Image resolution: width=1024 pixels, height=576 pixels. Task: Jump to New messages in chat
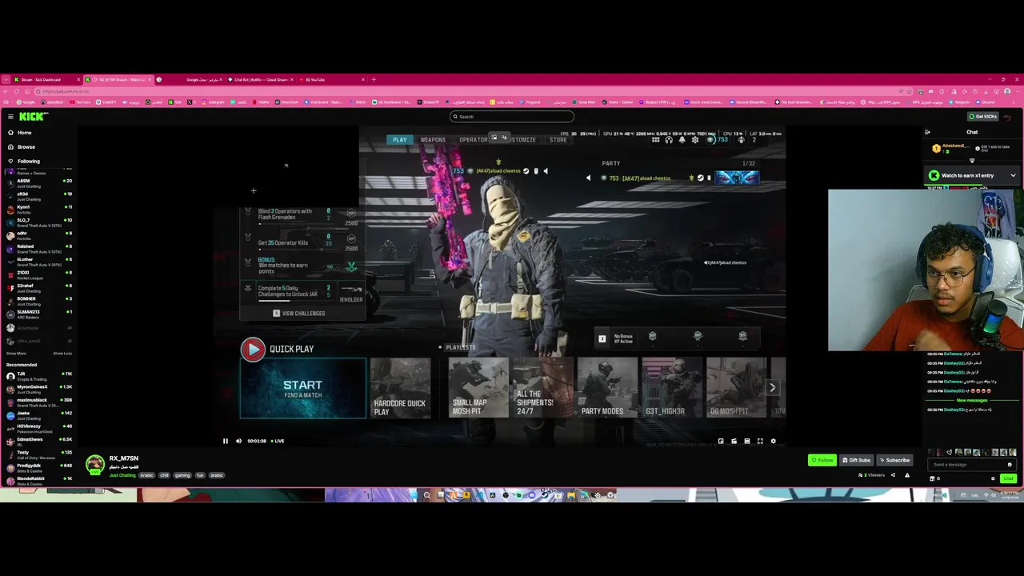[x=972, y=400]
